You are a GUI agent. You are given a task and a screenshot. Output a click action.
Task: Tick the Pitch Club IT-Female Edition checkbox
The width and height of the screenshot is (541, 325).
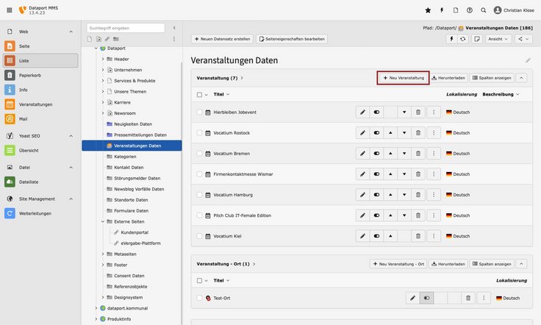(x=199, y=215)
